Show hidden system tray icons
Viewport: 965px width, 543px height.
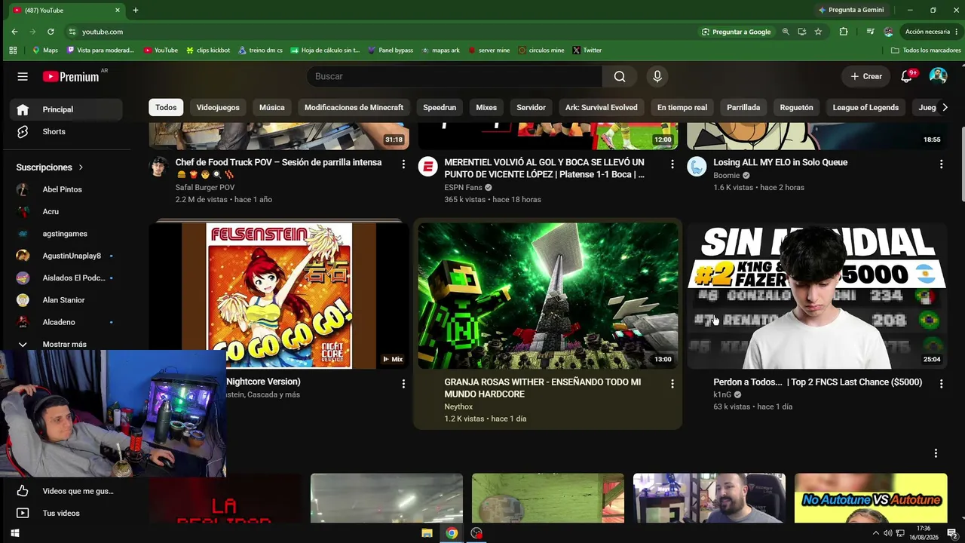[875, 533]
